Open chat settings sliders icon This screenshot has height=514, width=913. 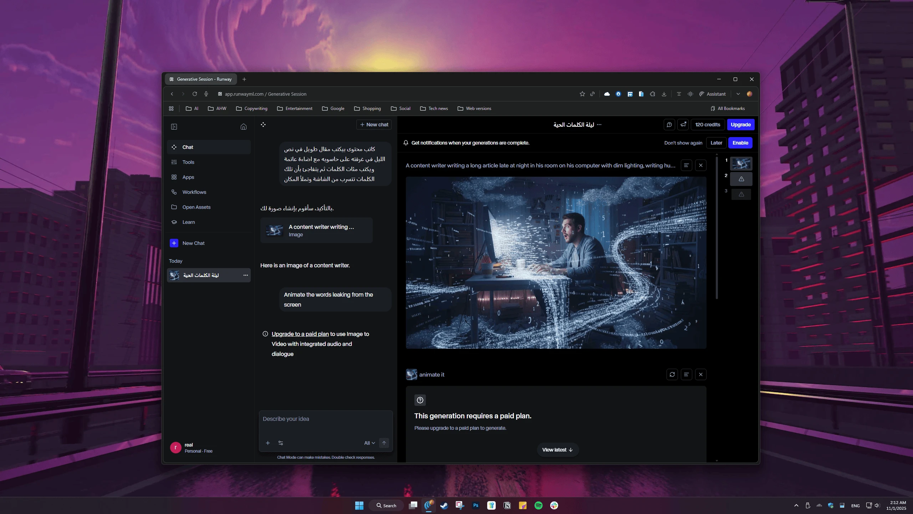[281, 443]
